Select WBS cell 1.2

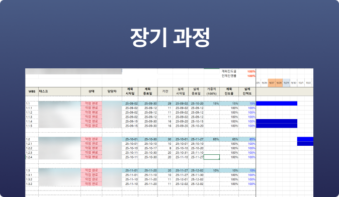32,139
